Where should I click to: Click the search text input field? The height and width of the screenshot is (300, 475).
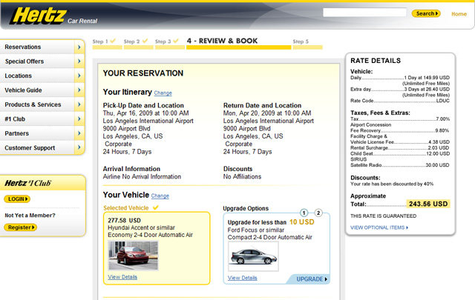click(x=364, y=13)
